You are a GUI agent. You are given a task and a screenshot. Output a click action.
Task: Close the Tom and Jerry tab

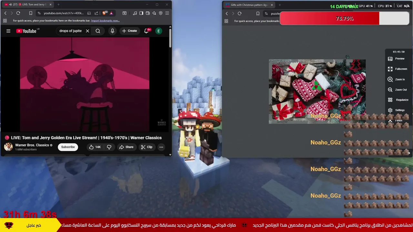(51, 5)
